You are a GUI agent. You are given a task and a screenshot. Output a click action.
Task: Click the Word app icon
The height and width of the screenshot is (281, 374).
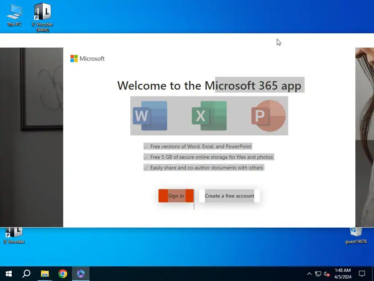click(x=150, y=116)
